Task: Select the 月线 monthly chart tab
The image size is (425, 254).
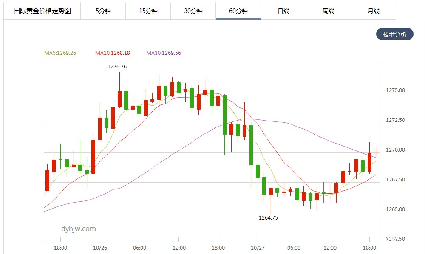Action: tap(373, 11)
